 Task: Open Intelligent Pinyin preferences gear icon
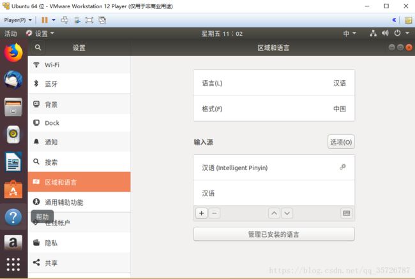pyautogui.click(x=343, y=167)
